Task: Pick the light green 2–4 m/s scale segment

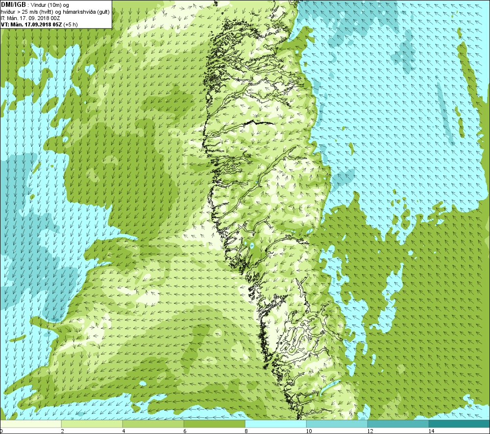Action: 92,424
